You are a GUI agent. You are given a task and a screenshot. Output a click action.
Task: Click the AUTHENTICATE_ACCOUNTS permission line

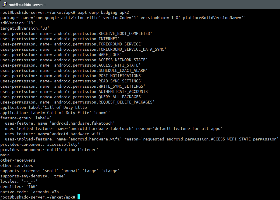[75, 92]
